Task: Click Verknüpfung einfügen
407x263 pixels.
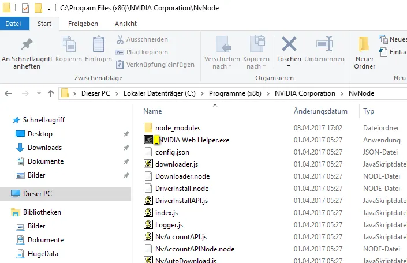Action: [x=155, y=65]
